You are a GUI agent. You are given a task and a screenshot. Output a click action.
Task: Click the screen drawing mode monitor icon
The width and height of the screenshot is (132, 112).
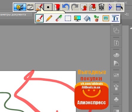point(20,7)
